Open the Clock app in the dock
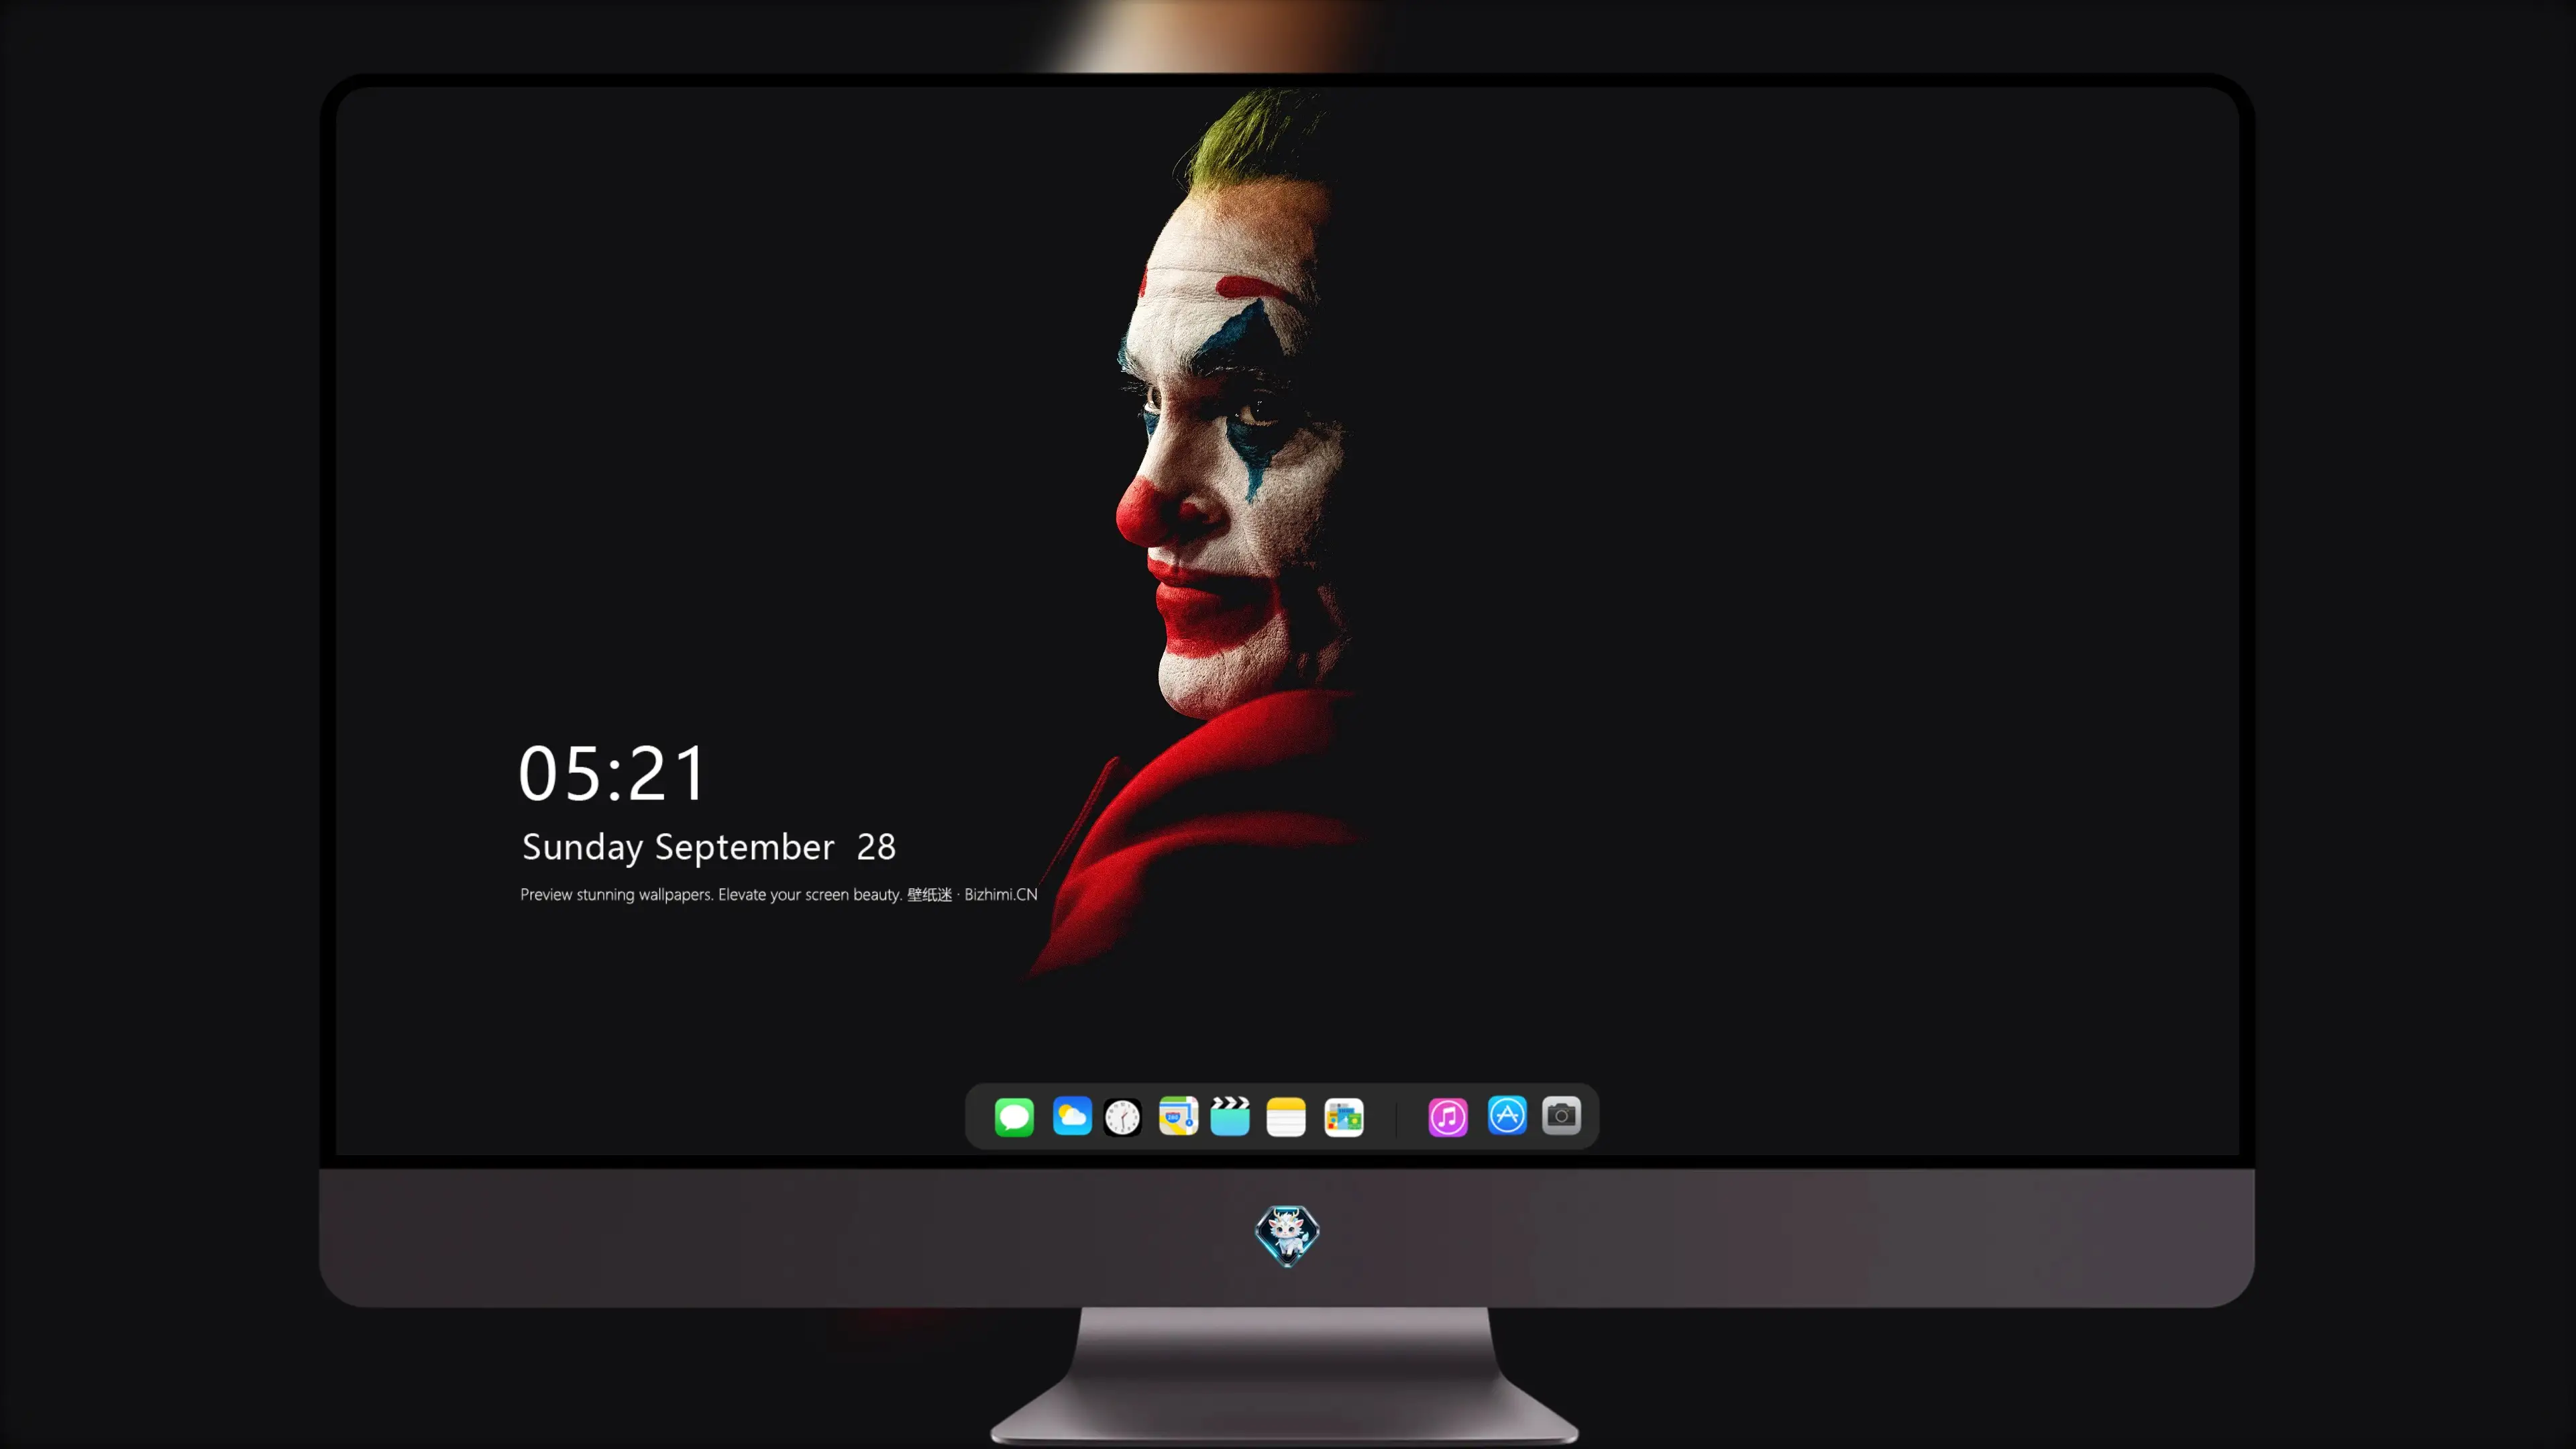The image size is (2576, 1449). tap(1123, 1116)
